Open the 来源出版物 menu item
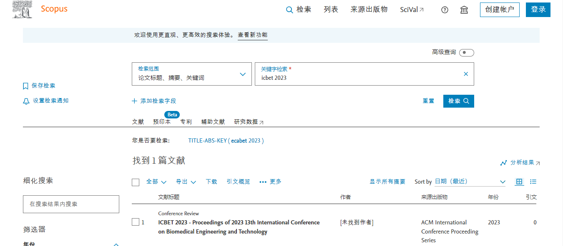This screenshot has height=246, width=563. [369, 10]
